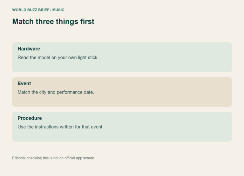This screenshot has height=176, width=244.
Task: Open the Hardware checklist card
Action: click(122, 57)
